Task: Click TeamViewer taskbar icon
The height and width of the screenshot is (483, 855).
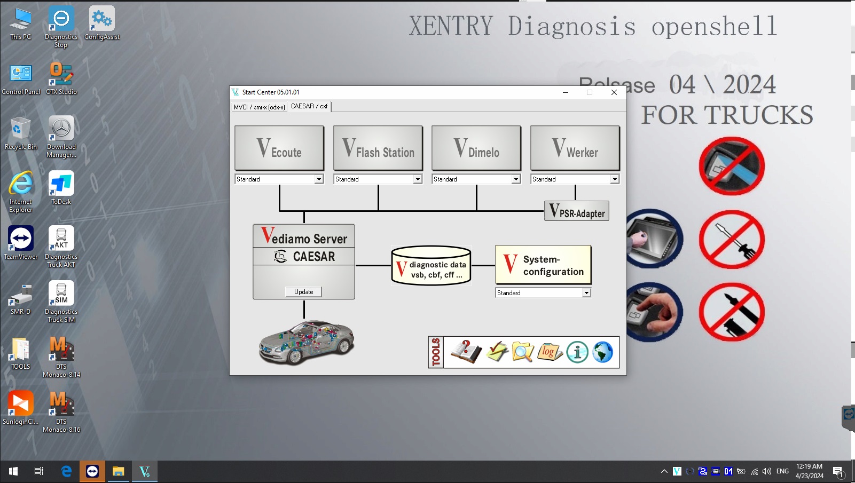Action: tap(92, 471)
